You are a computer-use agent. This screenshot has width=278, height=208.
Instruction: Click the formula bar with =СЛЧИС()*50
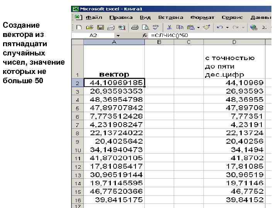(210, 35)
